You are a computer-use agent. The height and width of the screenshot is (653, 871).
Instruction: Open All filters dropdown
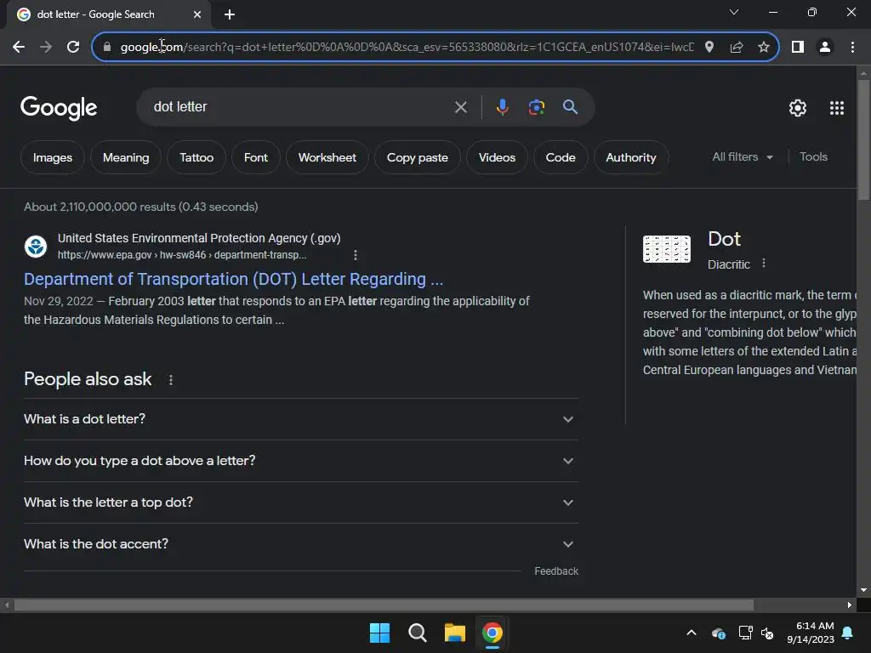click(x=743, y=157)
